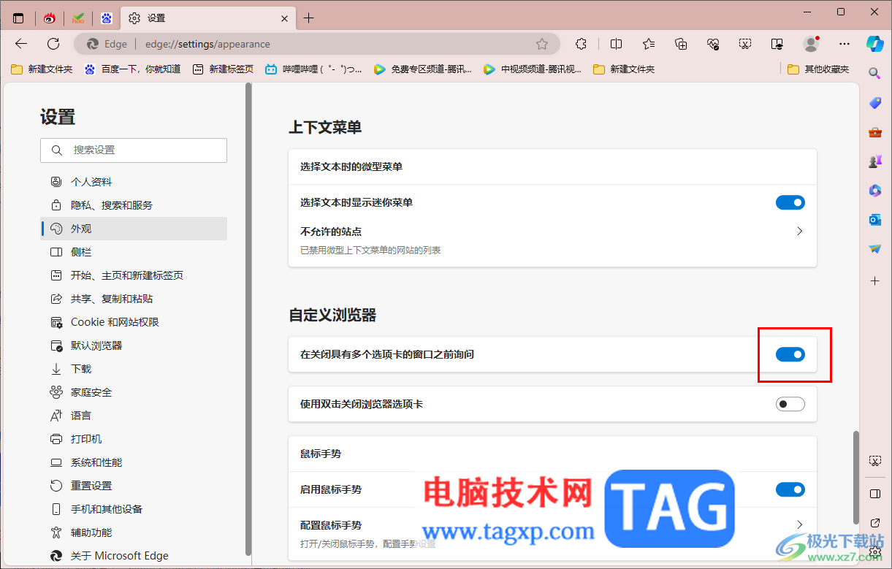
Task: Expand 不允许的站点 chevron
Action: pyautogui.click(x=800, y=231)
